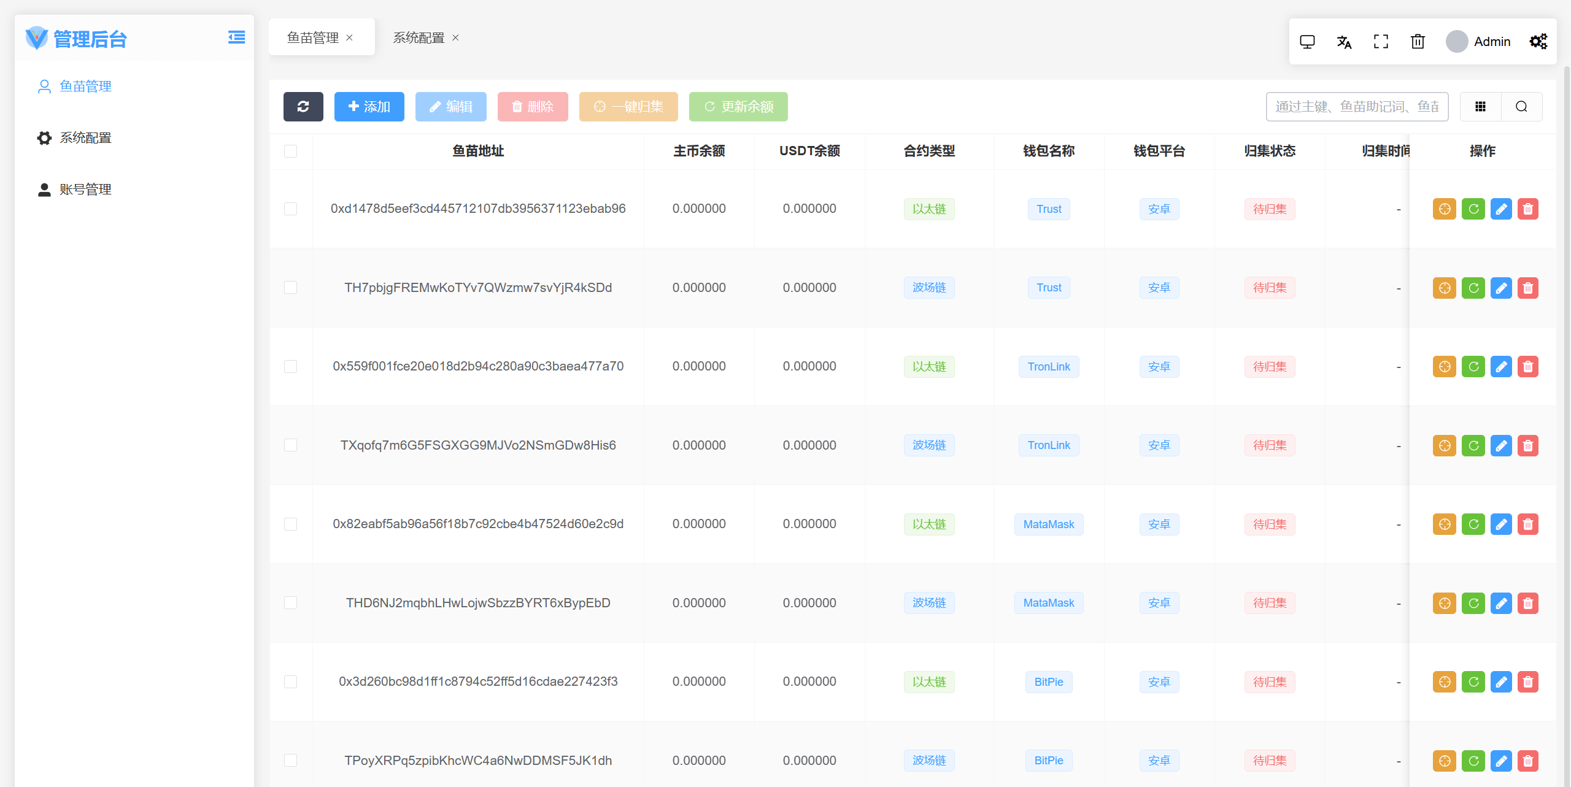Toggle the select-all checkbox in table header

click(291, 151)
